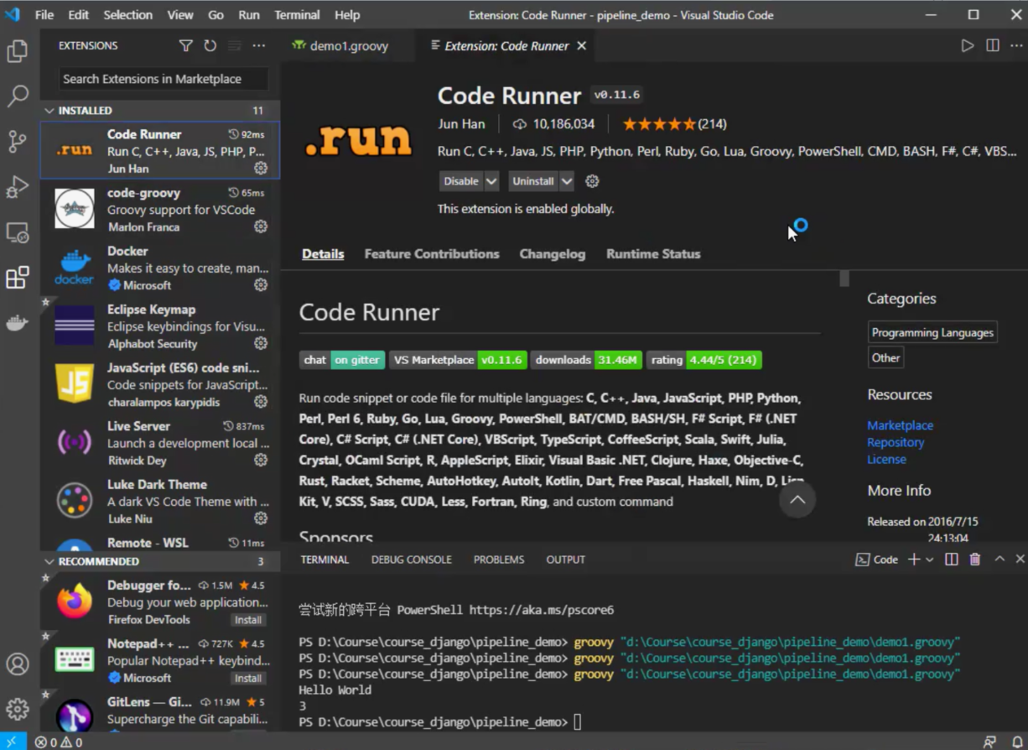Show errors and warnings in status bar
The height and width of the screenshot is (750, 1028).
(59, 742)
